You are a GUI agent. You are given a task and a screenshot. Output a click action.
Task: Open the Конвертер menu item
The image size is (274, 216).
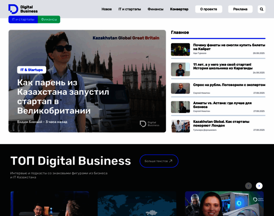[x=179, y=9]
